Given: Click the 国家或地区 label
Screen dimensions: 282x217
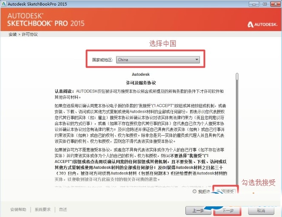Looking at the screenshot, I should pyautogui.click(x=103, y=60).
